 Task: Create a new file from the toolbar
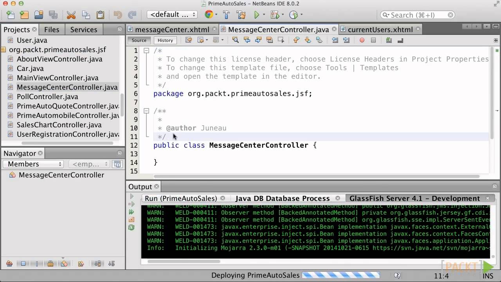(11, 15)
